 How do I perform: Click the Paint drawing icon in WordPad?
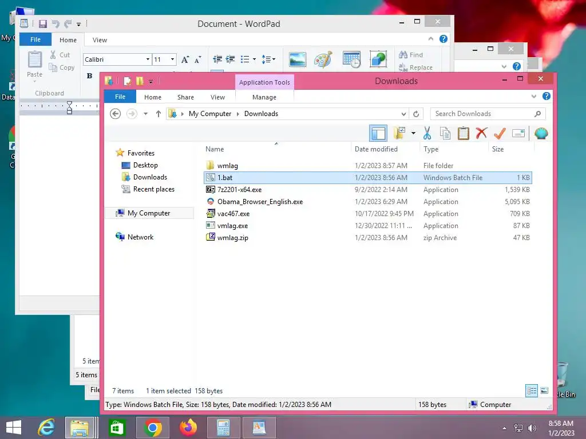click(x=323, y=59)
